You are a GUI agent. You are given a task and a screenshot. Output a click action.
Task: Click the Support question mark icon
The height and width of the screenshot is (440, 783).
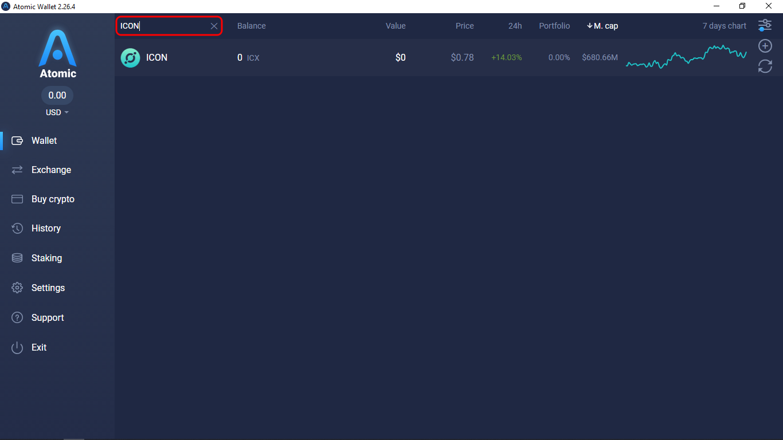point(17,317)
